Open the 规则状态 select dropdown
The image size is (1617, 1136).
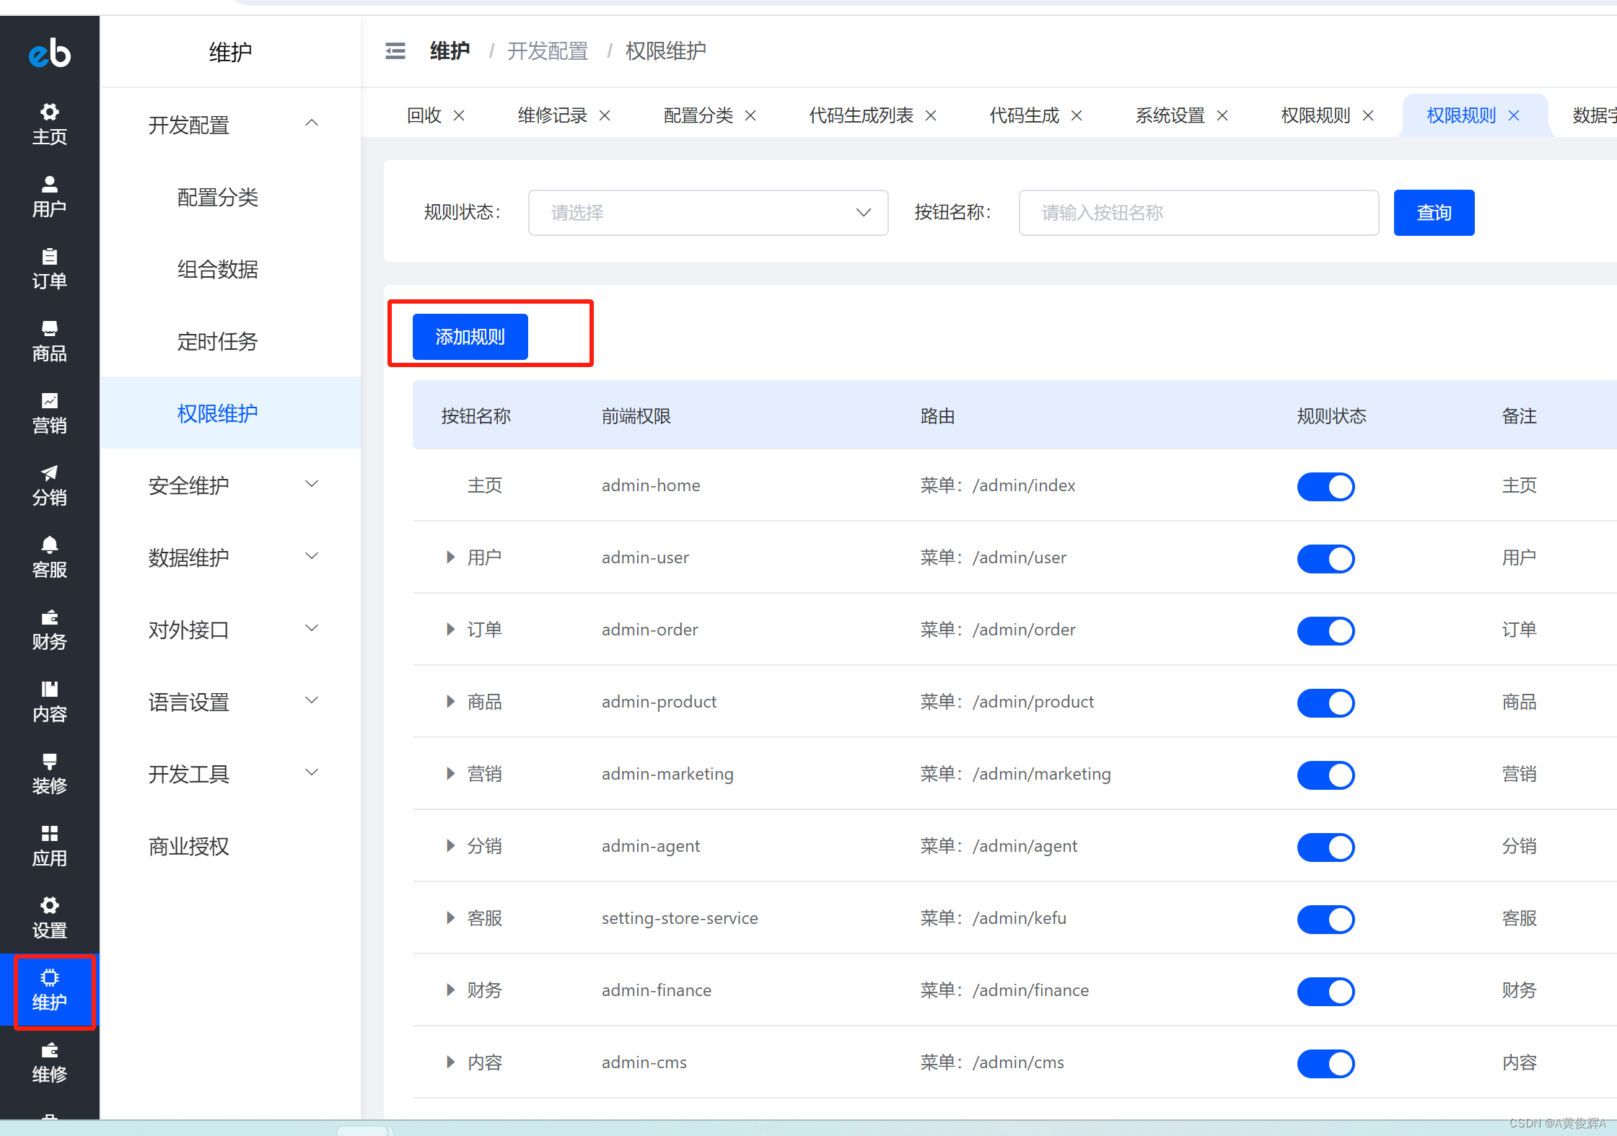coord(708,213)
